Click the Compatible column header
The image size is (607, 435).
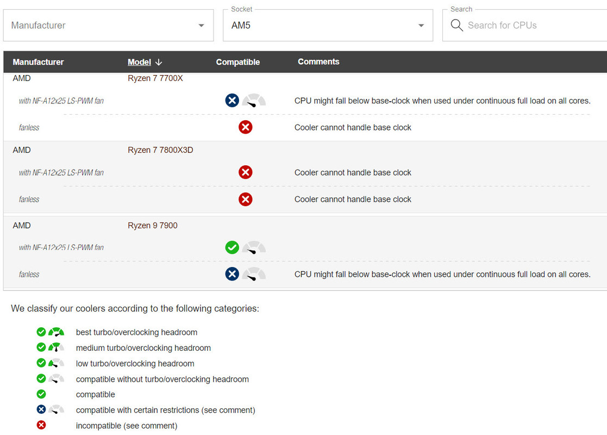point(237,62)
